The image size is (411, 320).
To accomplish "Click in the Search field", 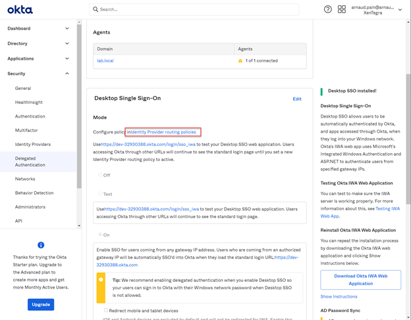I will (x=194, y=9).
